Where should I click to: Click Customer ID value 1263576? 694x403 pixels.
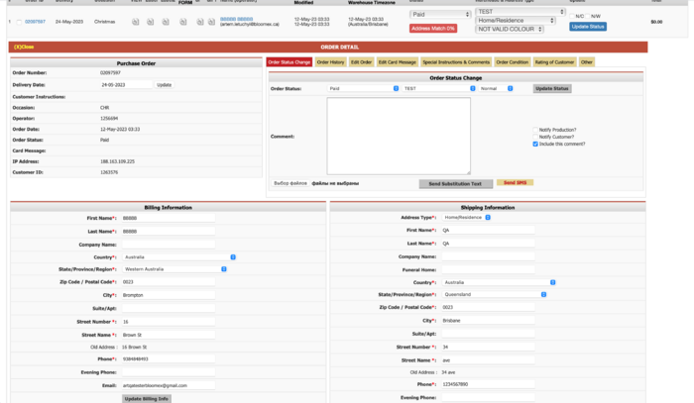click(109, 172)
